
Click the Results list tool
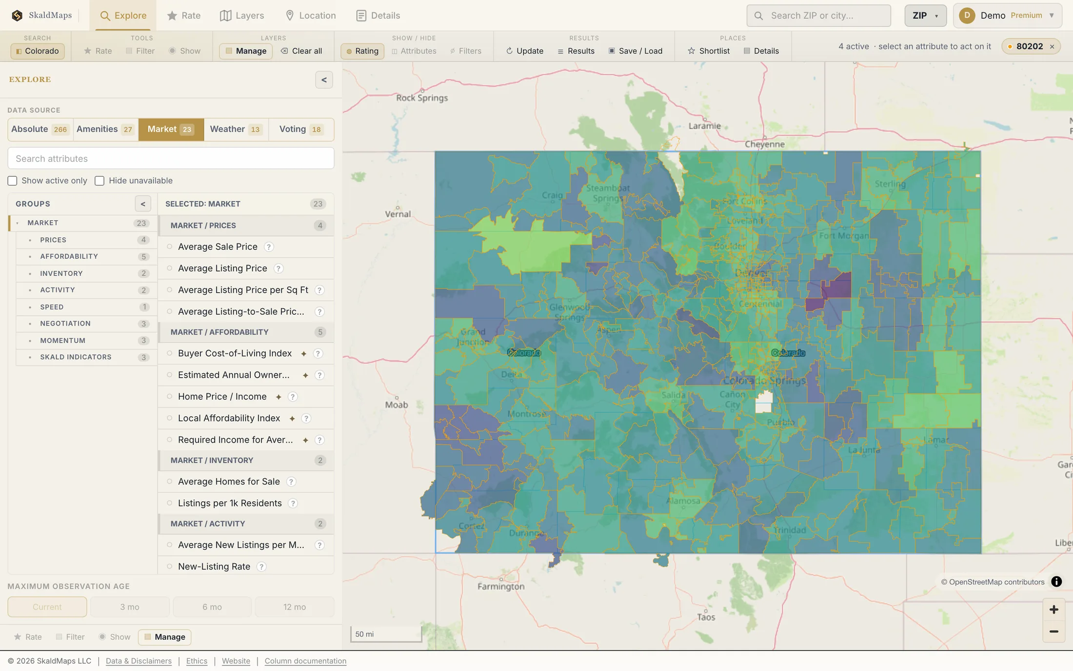576,51
